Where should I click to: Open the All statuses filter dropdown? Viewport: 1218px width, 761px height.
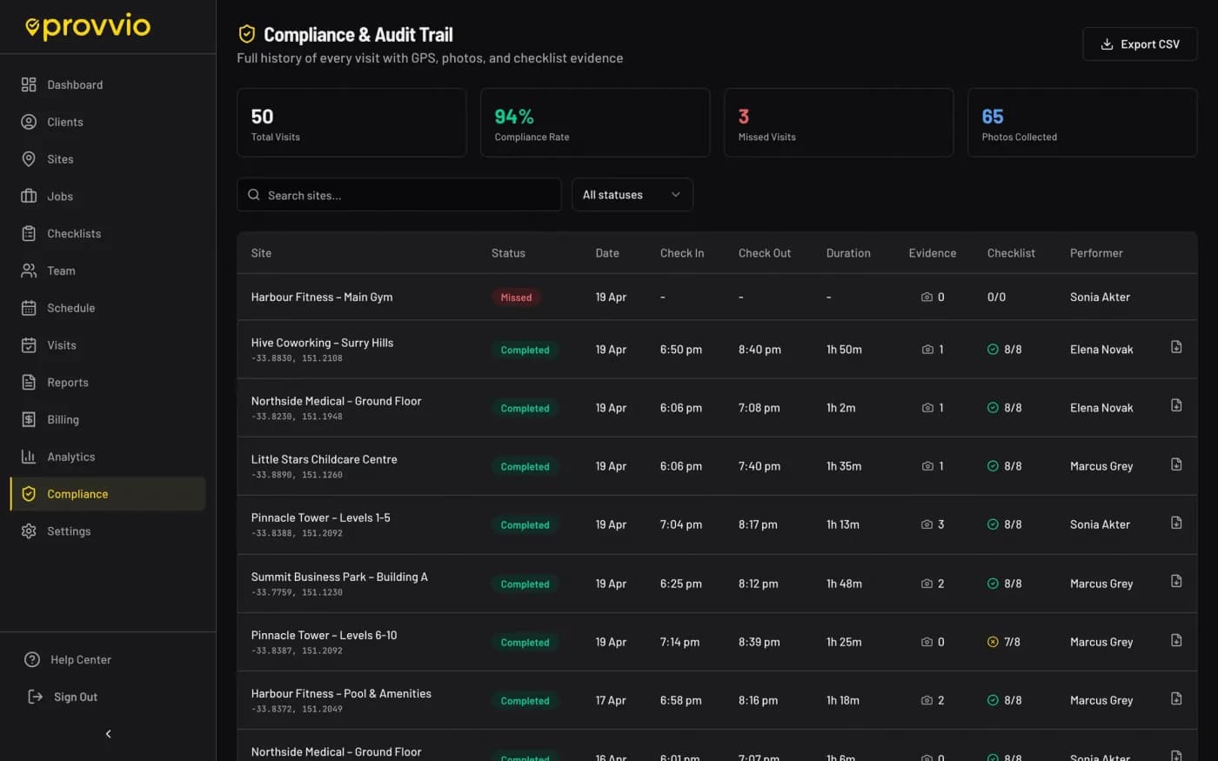tap(632, 195)
